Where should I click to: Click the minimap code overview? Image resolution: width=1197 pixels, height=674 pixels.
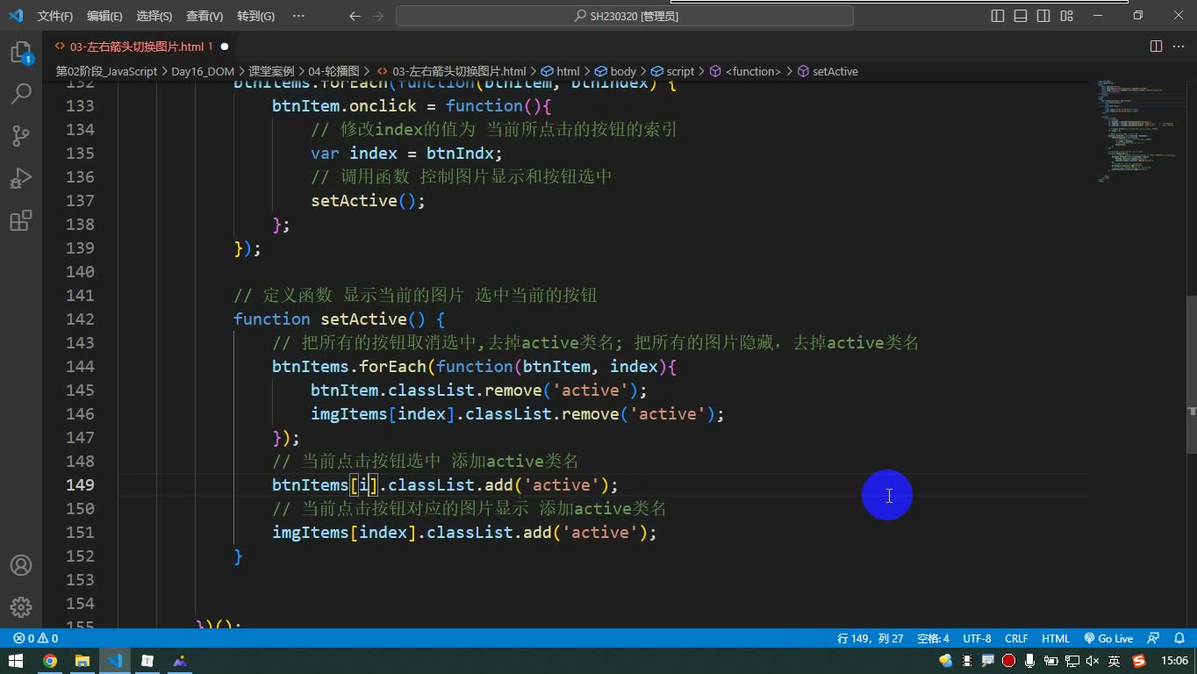click(1138, 132)
